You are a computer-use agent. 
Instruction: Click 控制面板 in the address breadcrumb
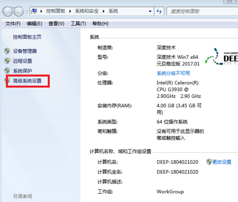(56, 11)
